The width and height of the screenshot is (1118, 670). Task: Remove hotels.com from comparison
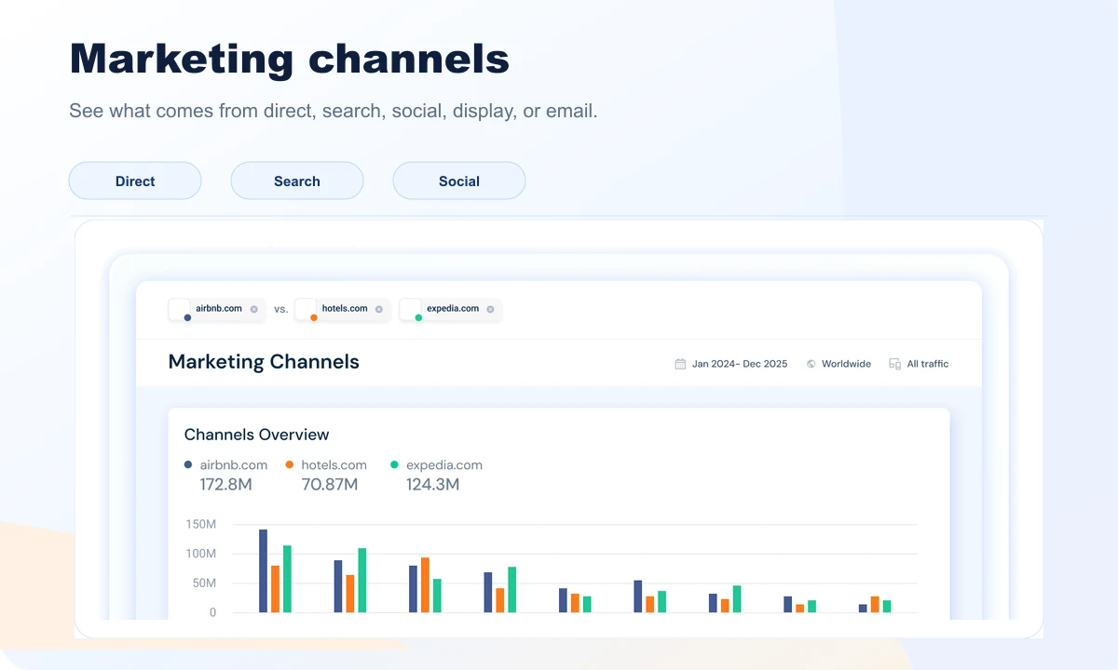[x=379, y=309]
